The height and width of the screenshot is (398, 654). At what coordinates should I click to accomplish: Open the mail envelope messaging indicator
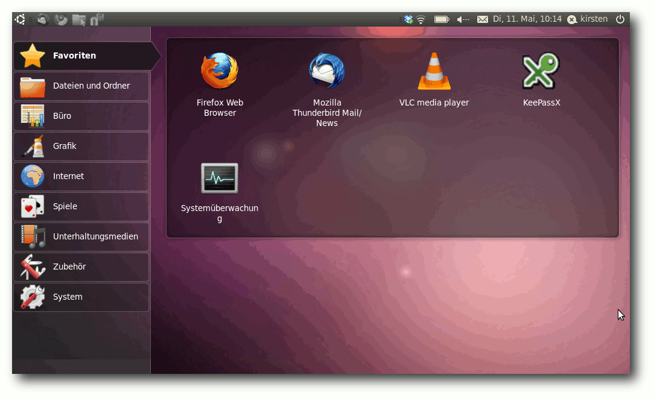483,19
